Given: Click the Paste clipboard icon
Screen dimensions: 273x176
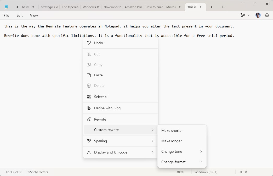Looking at the screenshot, I should click(x=89, y=75).
